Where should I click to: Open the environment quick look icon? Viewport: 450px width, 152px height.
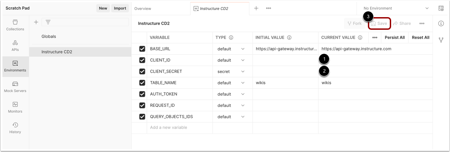[x=441, y=9]
